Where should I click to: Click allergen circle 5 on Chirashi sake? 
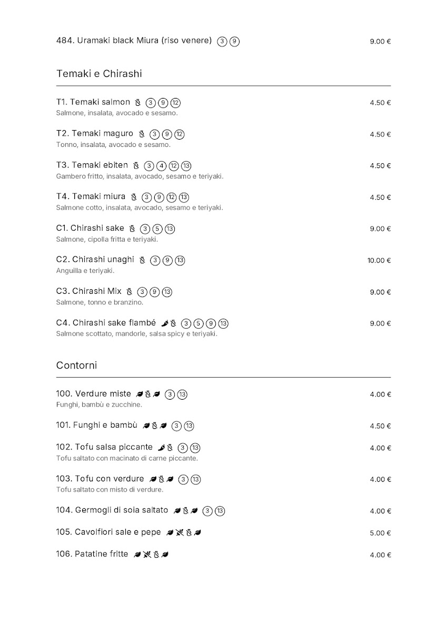pyautogui.click(x=158, y=229)
